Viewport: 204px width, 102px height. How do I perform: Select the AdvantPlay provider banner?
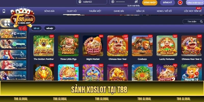(x=13, y=75)
